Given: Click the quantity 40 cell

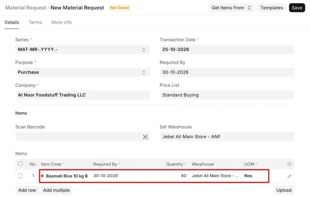Looking at the screenshot, I should click(166, 176).
